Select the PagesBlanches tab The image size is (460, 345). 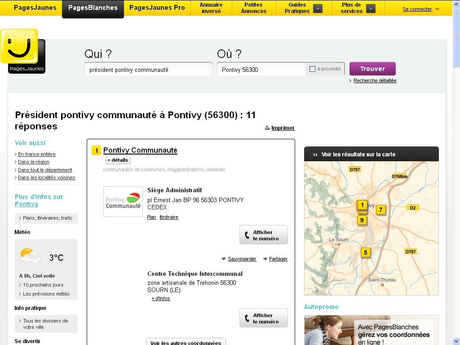(x=93, y=9)
